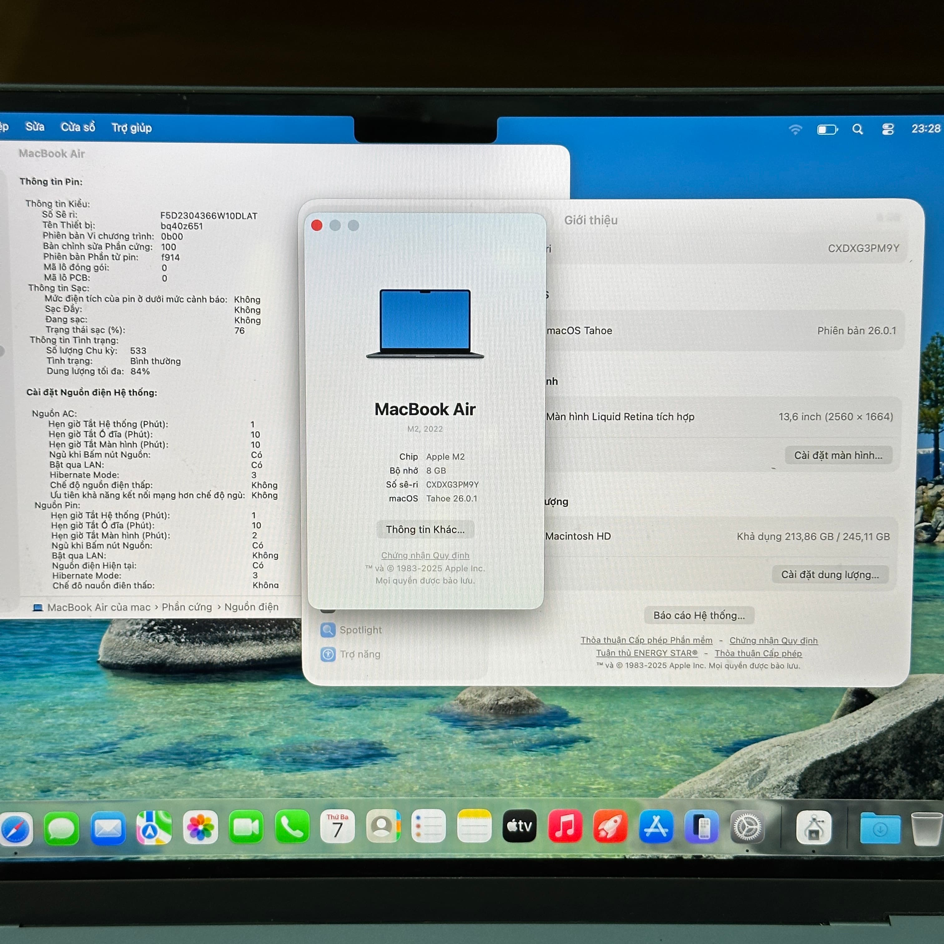Open Calendar showing Thứ Ba 7
944x944 pixels.
pyautogui.click(x=337, y=826)
